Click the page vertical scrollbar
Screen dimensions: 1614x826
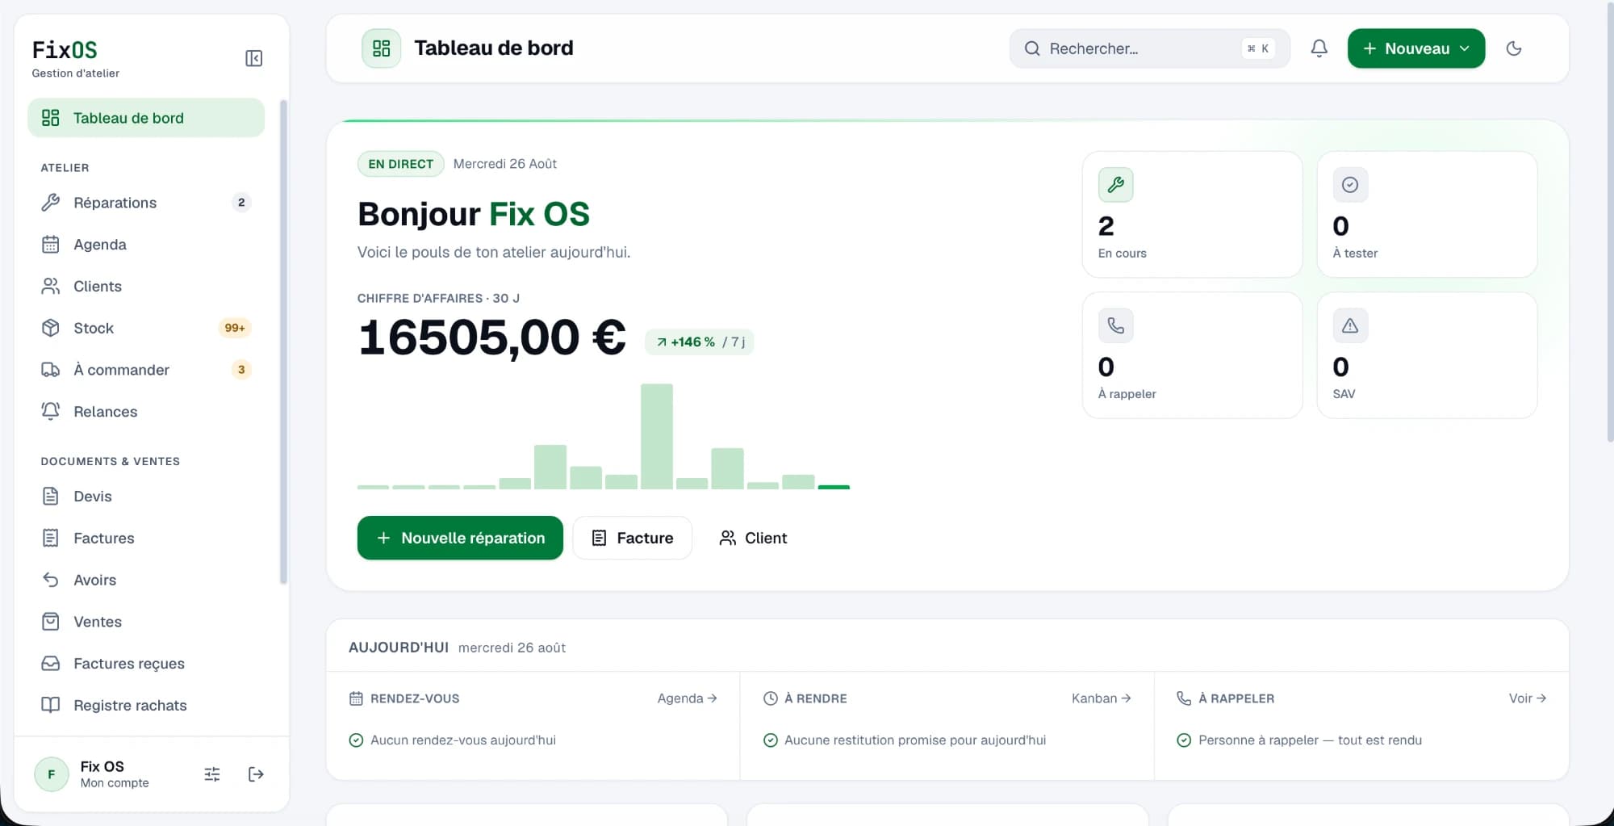1610,222
